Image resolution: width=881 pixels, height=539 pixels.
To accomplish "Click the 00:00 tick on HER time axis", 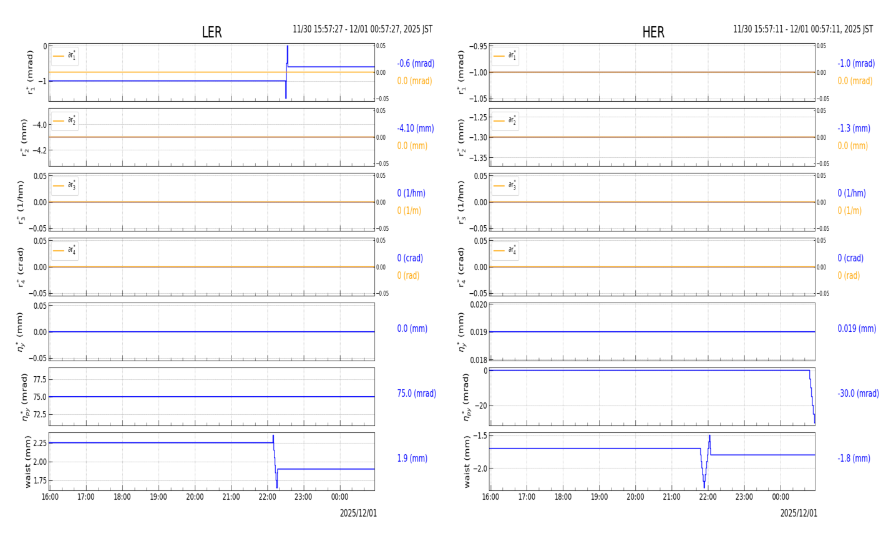I will point(781,497).
